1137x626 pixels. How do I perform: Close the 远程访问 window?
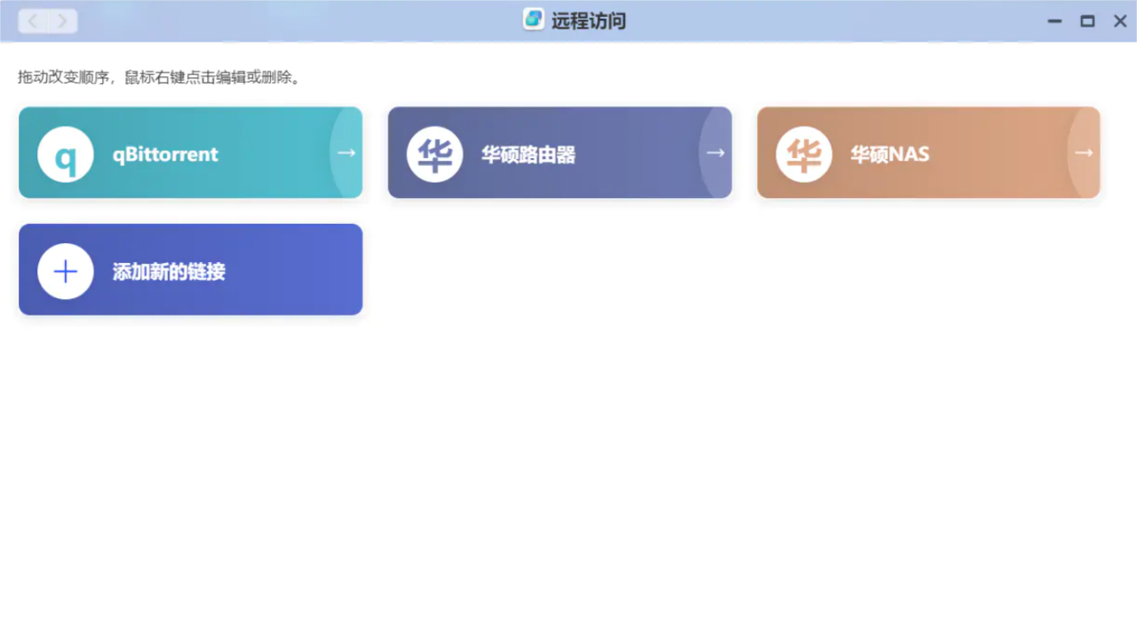1120,20
